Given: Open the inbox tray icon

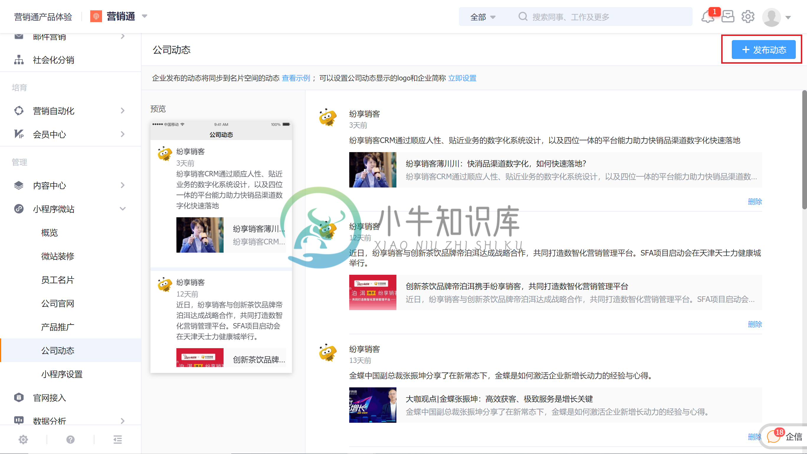Looking at the screenshot, I should tap(727, 17).
